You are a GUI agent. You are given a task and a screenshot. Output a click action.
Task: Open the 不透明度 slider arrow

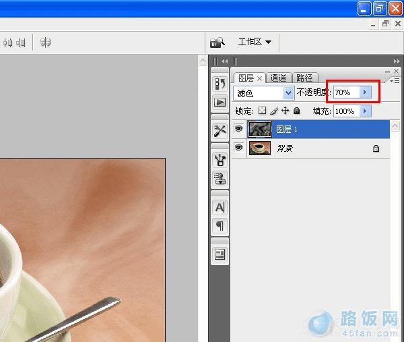point(365,92)
